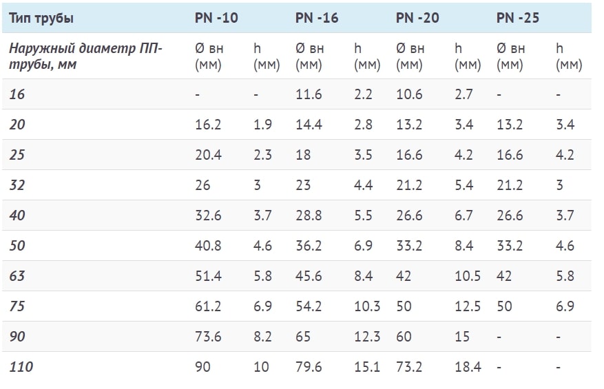
Task: Select the cell with value 45.6
Action: (x=309, y=276)
